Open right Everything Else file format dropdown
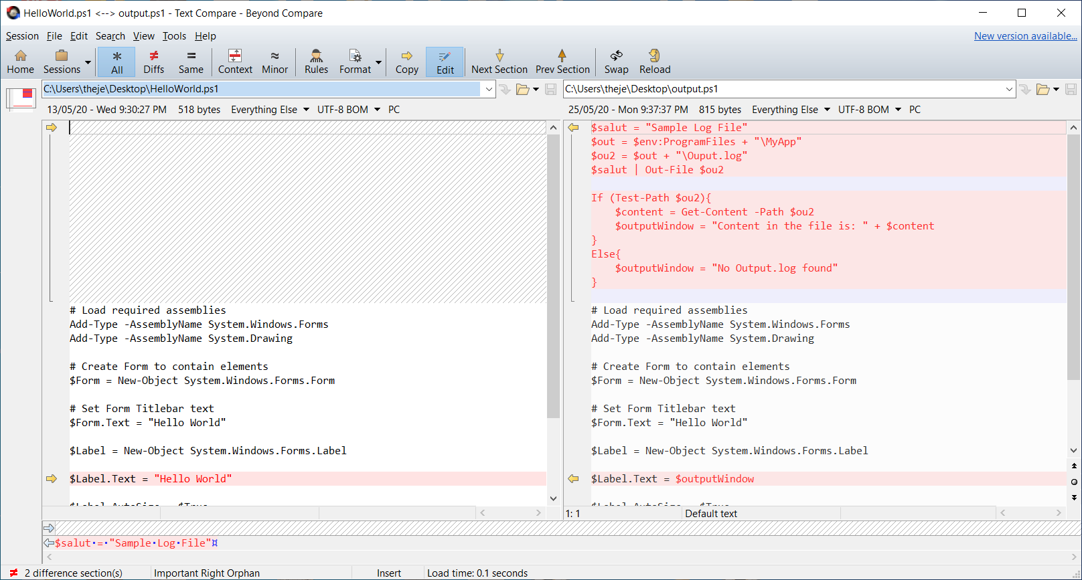This screenshot has height=580, width=1082. click(x=791, y=110)
